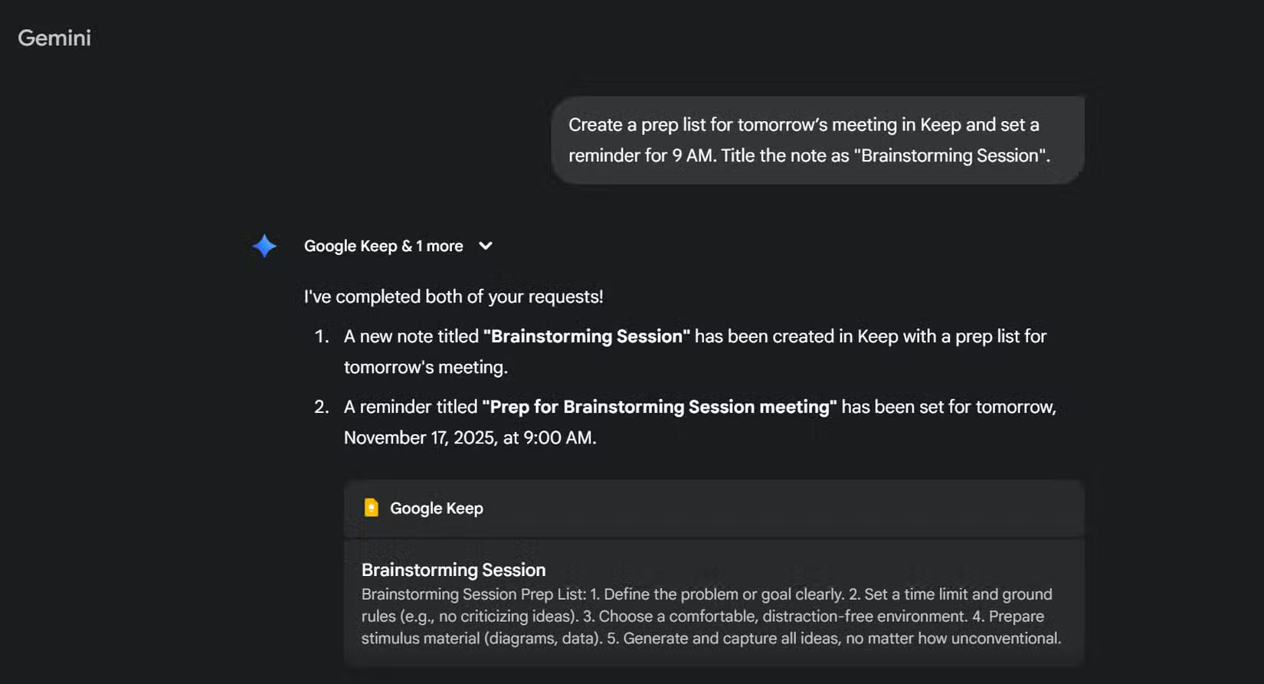This screenshot has height=684, width=1264.
Task: Open the apps dropdown beside 'Google Keep & 1 more'
Action: click(x=486, y=247)
